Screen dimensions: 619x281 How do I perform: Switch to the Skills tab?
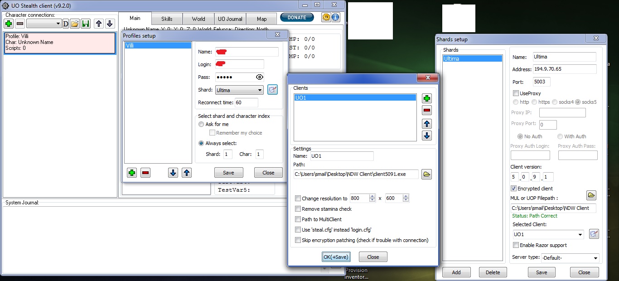167,19
